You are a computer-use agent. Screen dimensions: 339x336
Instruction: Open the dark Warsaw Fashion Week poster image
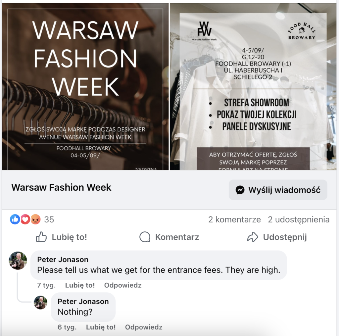click(x=85, y=86)
